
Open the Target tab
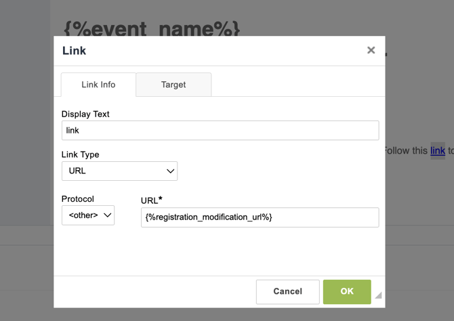pos(173,85)
